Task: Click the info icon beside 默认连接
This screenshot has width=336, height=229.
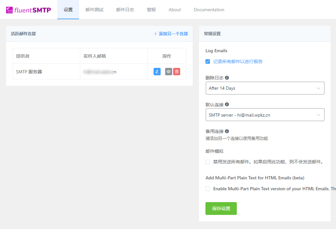Action: coord(228,104)
